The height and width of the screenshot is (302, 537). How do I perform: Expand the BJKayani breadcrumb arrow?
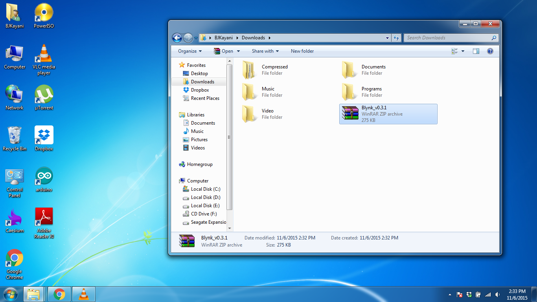click(x=237, y=38)
